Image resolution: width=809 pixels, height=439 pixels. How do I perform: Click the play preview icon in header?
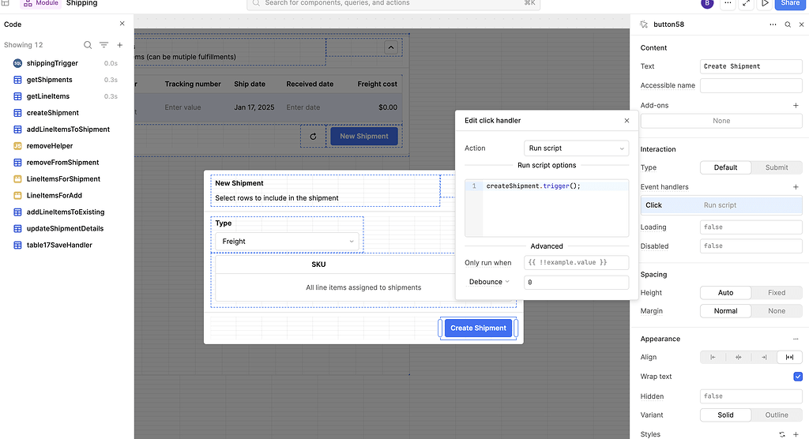pos(765,3)
